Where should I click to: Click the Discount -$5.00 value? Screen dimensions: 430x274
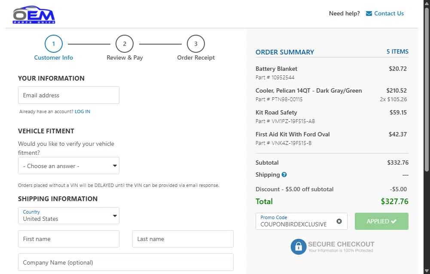pos(398,189)
